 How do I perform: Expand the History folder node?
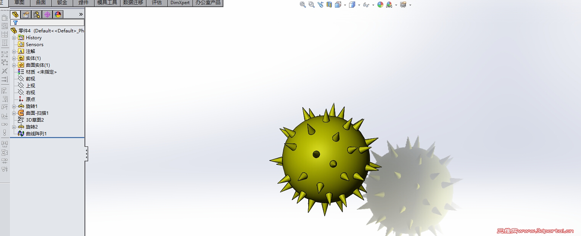14,38
